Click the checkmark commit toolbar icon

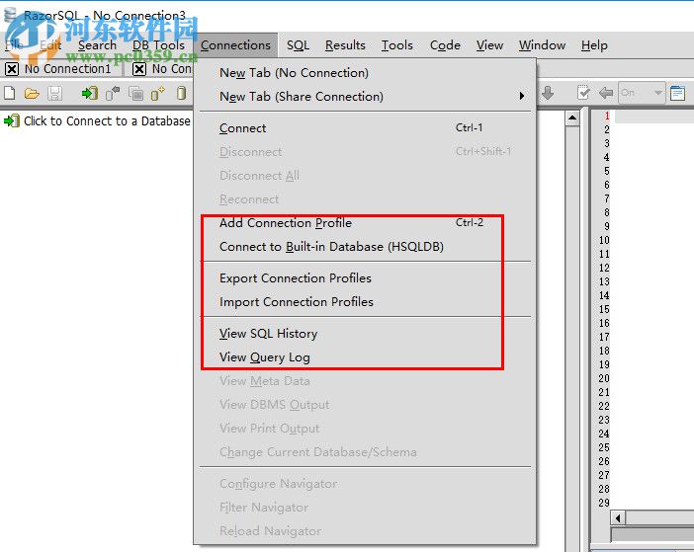(x=583, y=93)
